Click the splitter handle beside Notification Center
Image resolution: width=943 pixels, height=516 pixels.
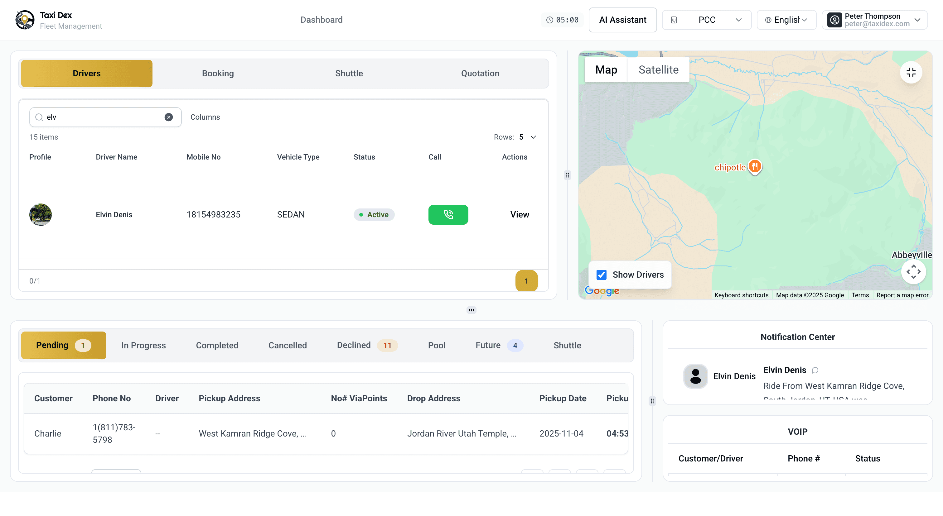pyautogui.click(x=652, y=401)
